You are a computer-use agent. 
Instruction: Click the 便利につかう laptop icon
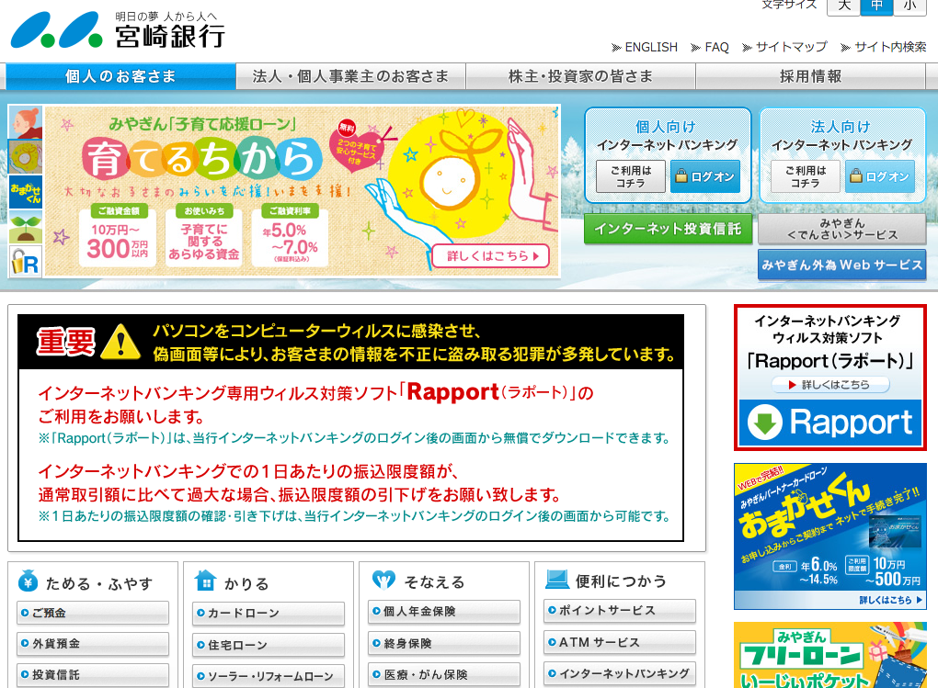point(557,580)
